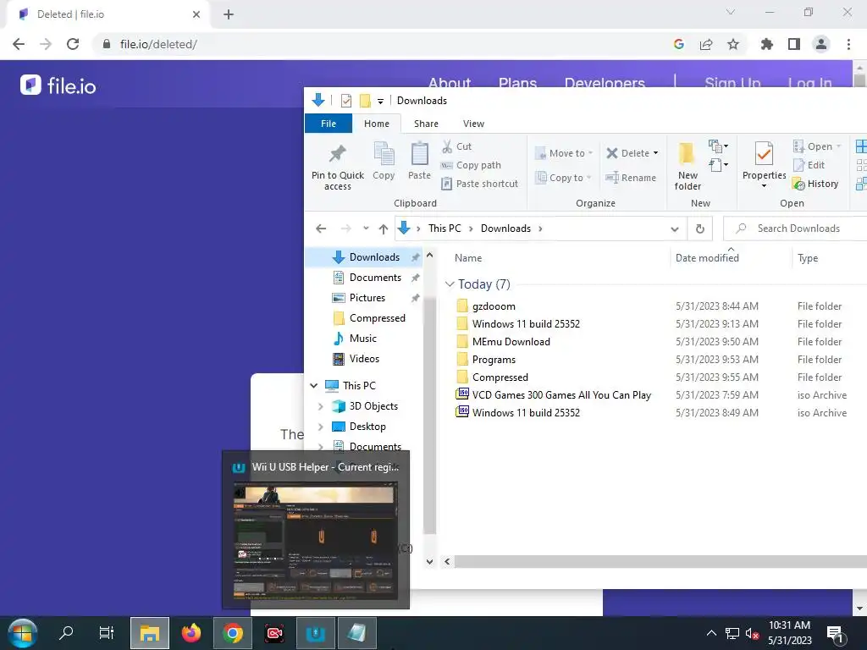Image resolution: width=867 pixels, height=650 pixels.
Task: Open a new Chrome tab
Action: click(x=229, y=15)
